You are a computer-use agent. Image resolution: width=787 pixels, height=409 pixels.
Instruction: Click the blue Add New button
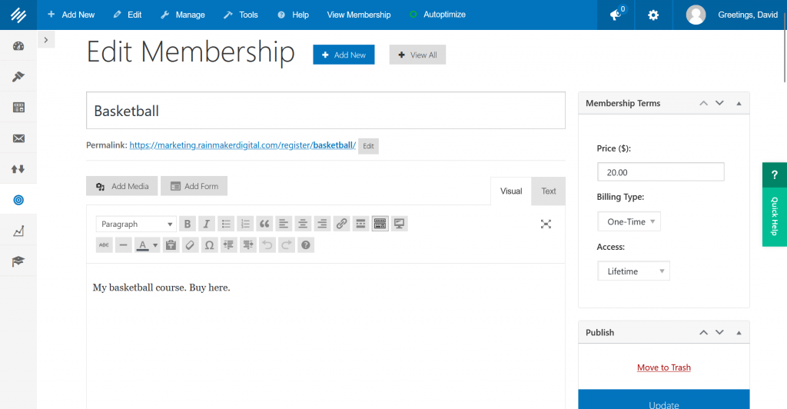pyautogui.click(x=344, y=55)
